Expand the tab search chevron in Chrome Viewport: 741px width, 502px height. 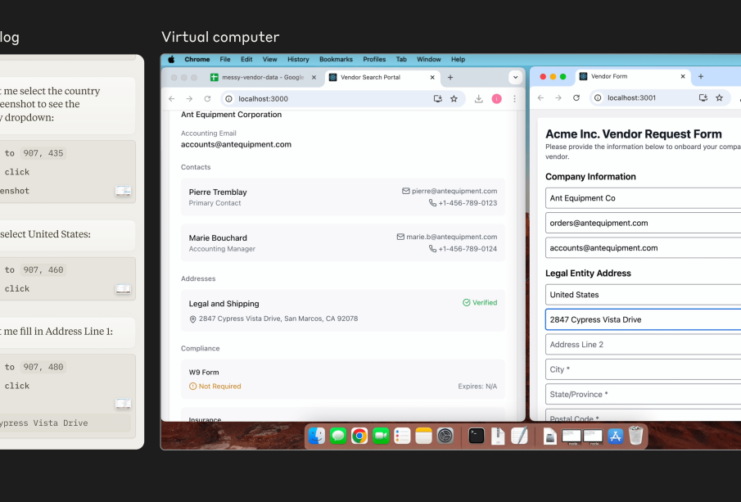click(x=515, y=77)
